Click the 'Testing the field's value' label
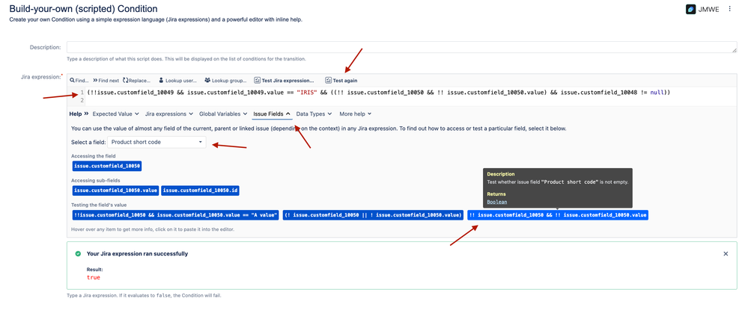748x313 pixels. [99, 205]
